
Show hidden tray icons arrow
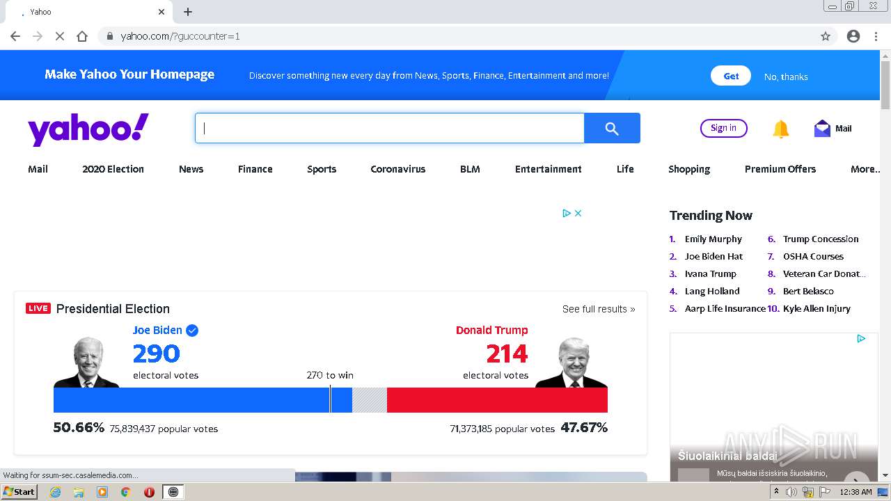coord(776,492)
